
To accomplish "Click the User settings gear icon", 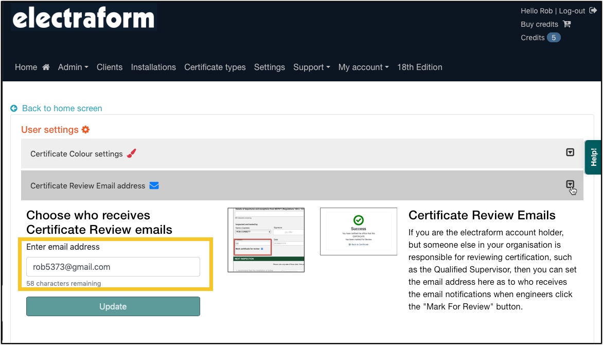I will click(85, 130).
